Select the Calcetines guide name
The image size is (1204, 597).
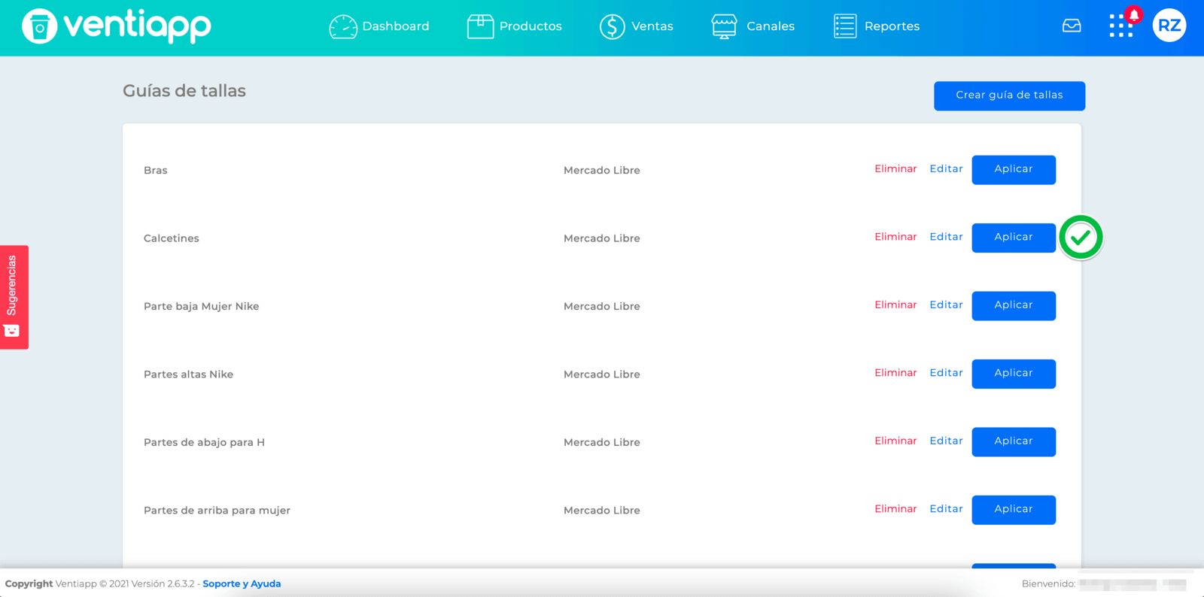172,238
